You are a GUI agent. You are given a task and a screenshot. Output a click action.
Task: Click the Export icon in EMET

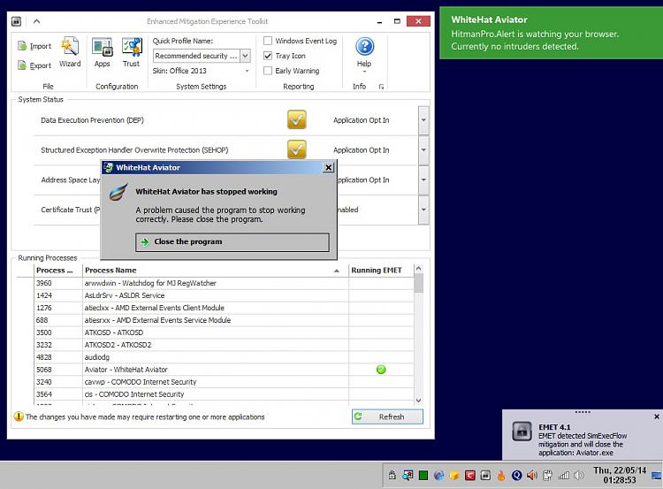(x=22, y=65)
